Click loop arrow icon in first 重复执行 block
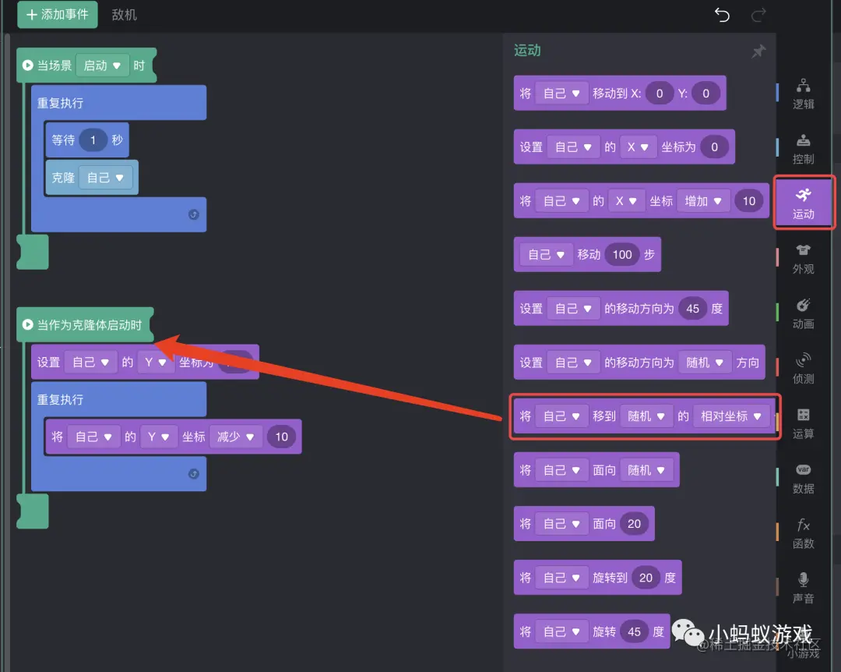The height and width of the screenshot is (672, 841). pyautogui.click(x=194, y=214)
